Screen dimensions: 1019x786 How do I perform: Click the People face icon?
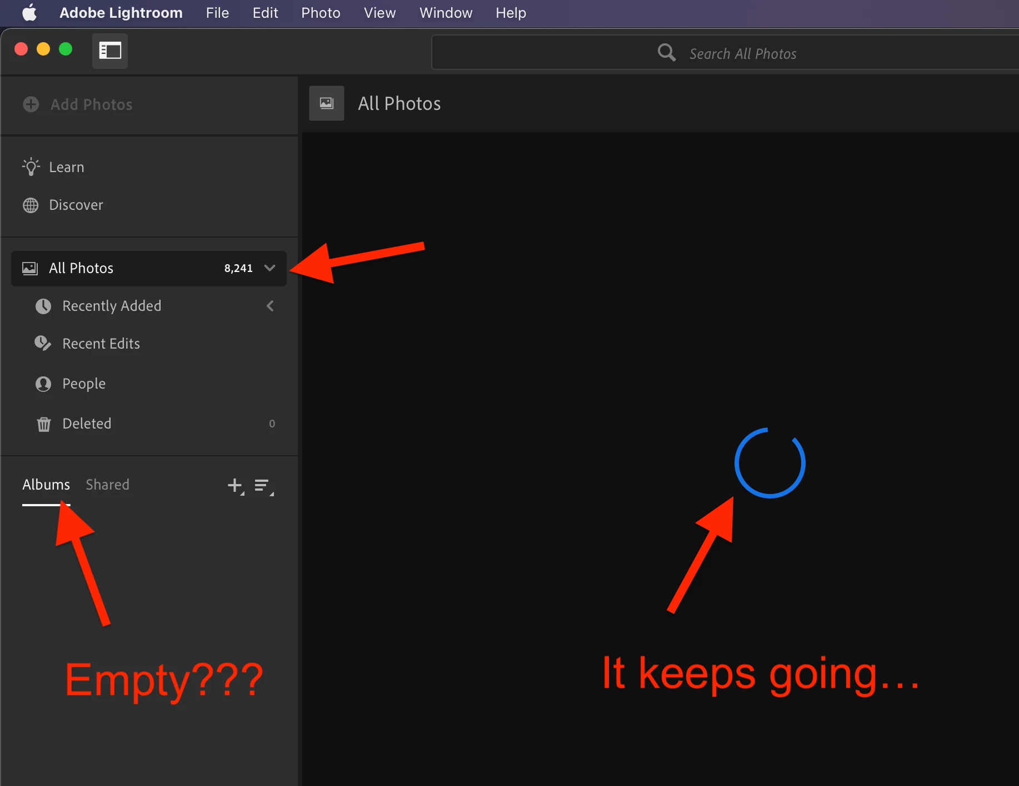point(43,384)
